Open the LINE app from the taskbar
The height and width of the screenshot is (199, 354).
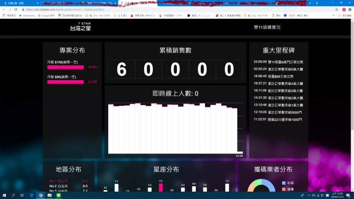[59, 196]
